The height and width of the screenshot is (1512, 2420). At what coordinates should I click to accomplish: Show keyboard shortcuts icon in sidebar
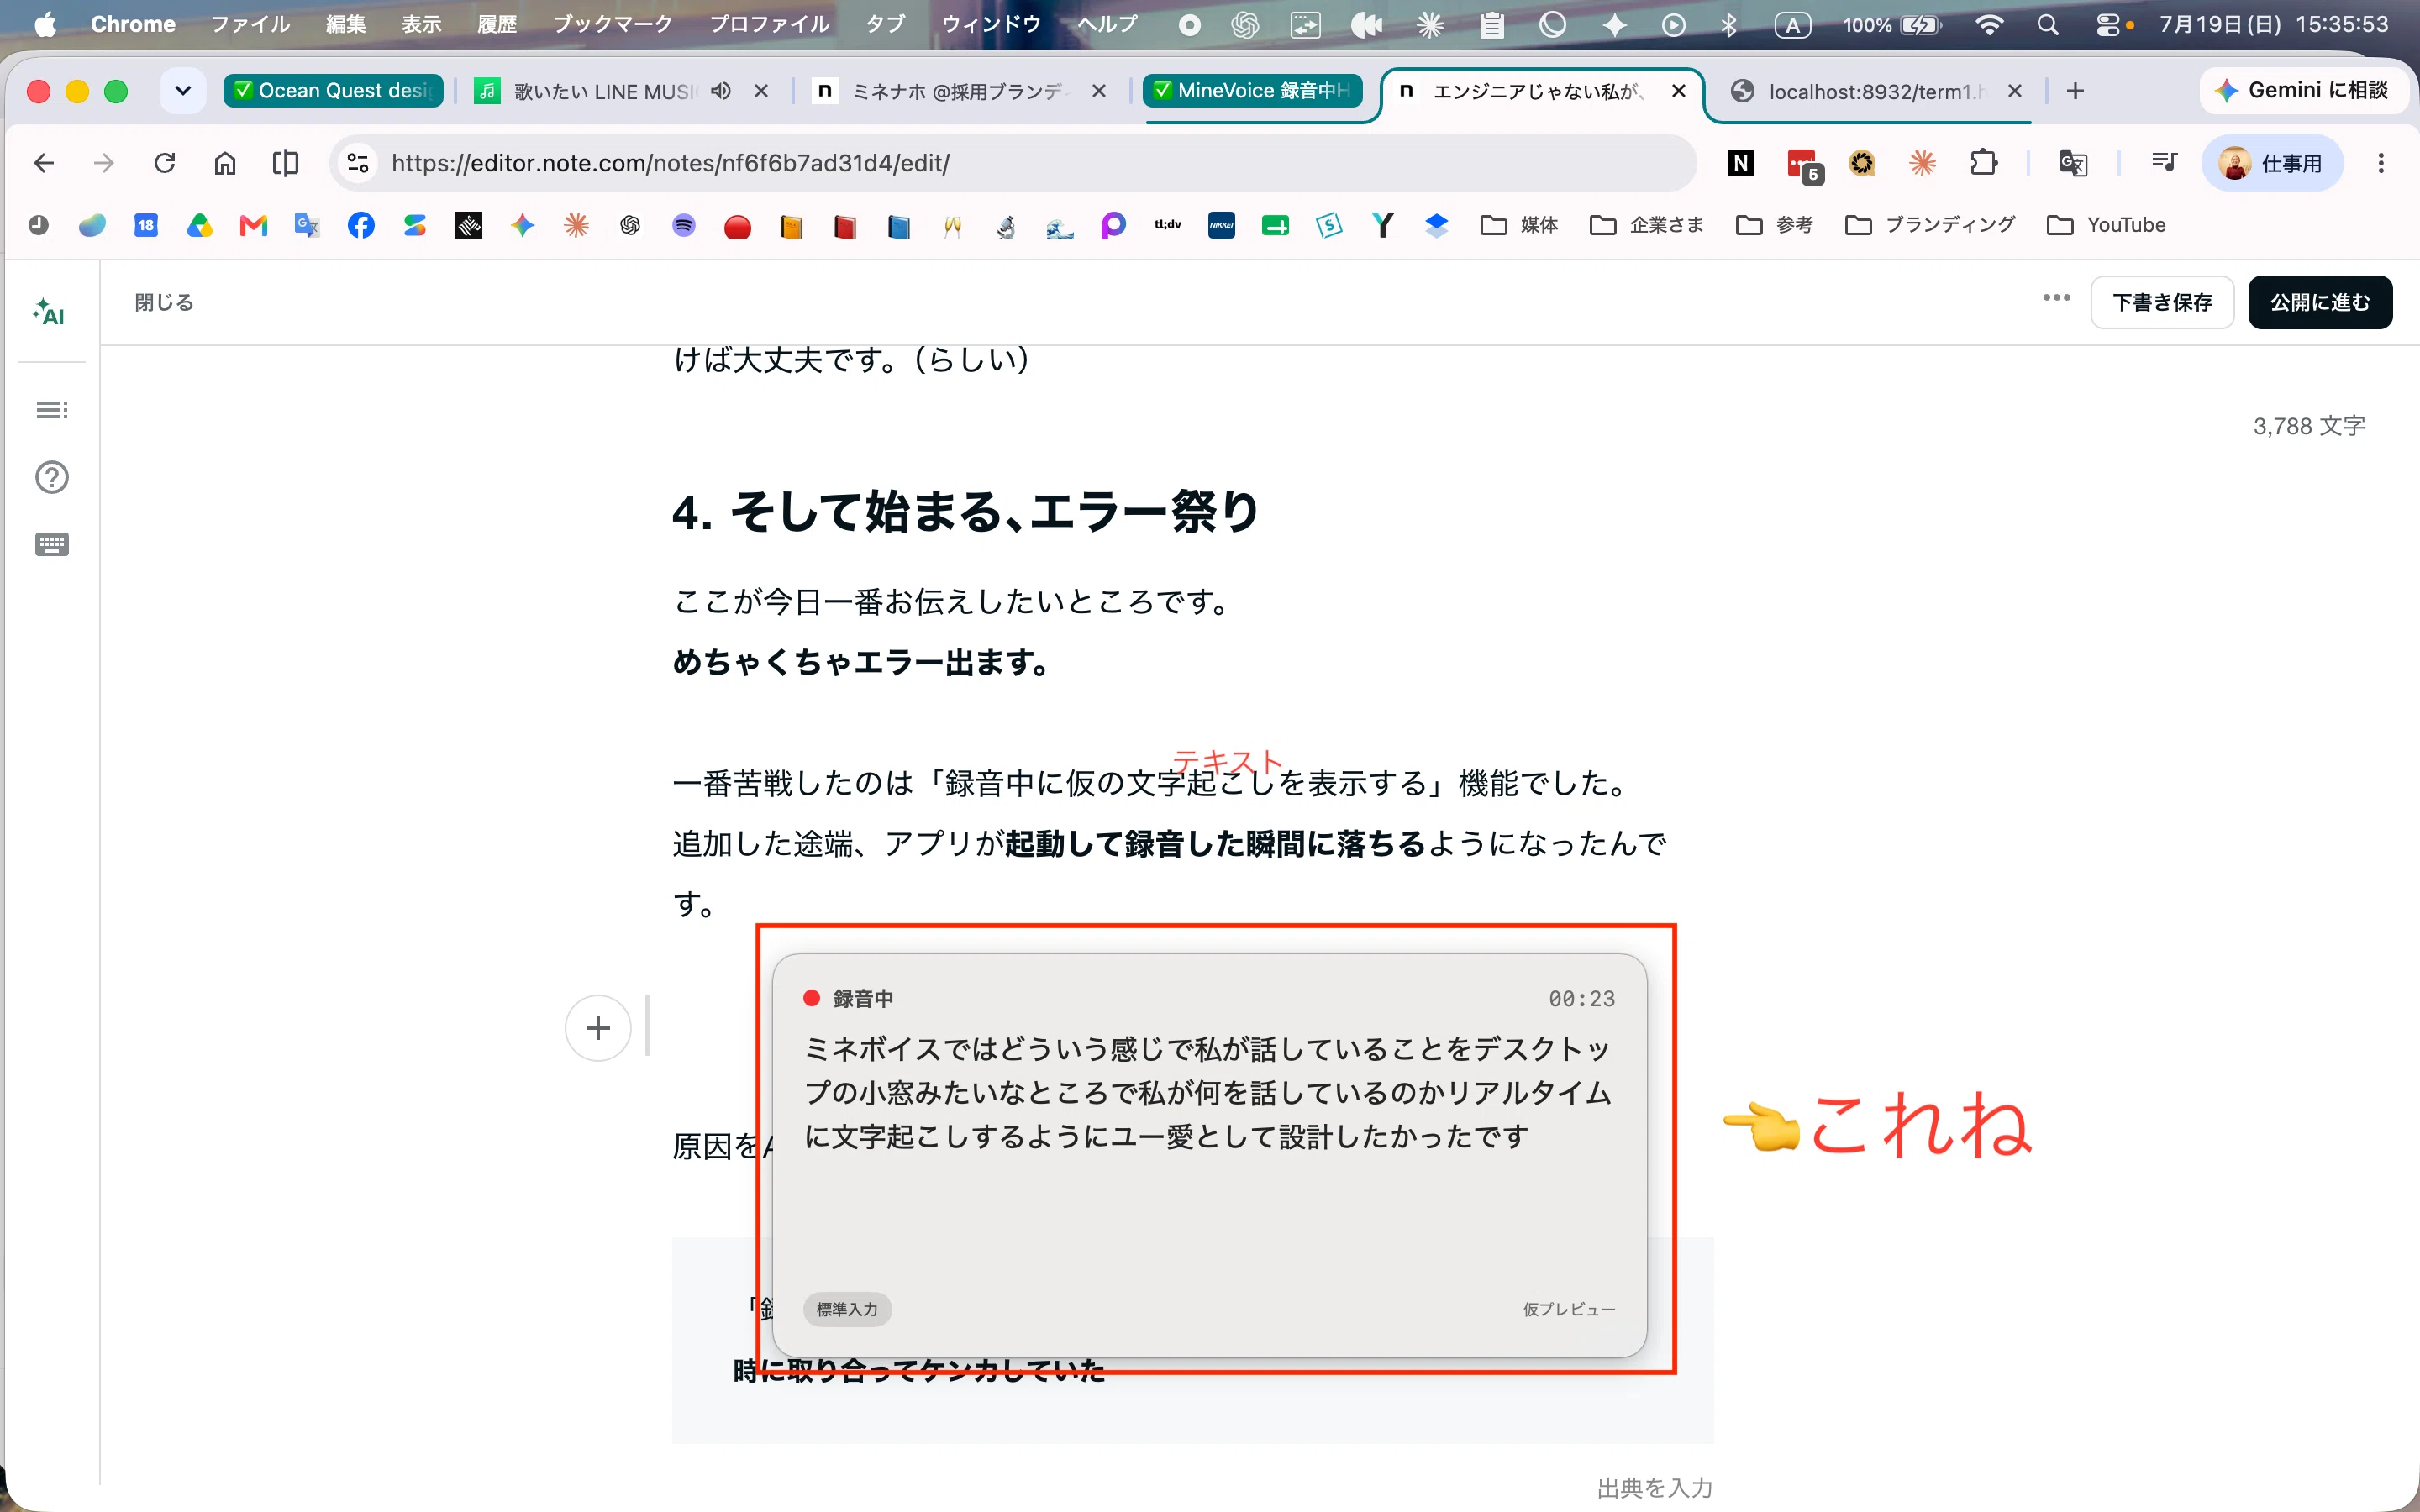52,544
